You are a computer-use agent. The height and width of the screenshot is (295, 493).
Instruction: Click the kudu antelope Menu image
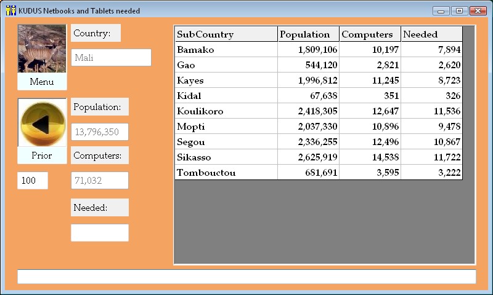click(42, 49)
